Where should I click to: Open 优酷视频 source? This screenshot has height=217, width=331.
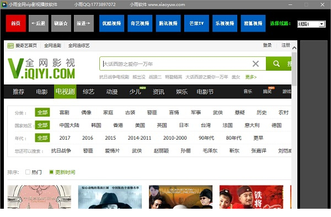click(111, 23)
